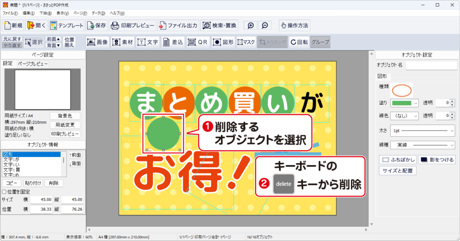The image size is (460, 241).
Task: Open the テンプレート template browser
Action: point(66,26)
